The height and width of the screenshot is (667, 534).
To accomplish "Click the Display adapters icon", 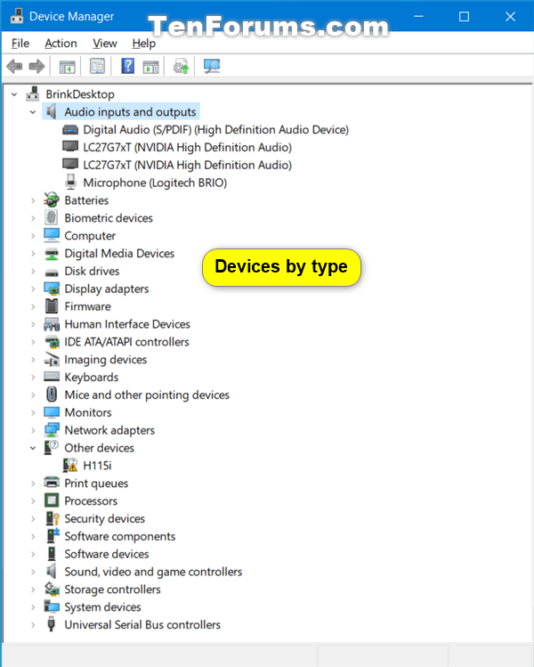I will pyautogui.click(x=52, y=289).
